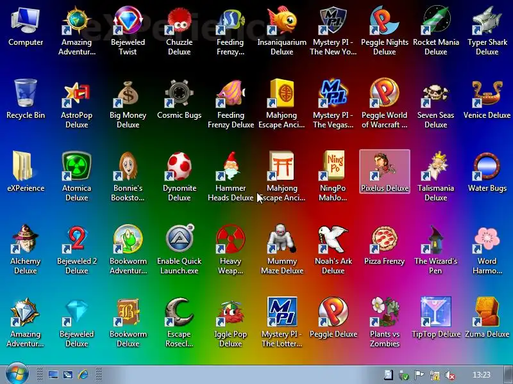Click Mystery PI The Vegas... shortcut
Screen dimensions: 513x384
(333, 104)
